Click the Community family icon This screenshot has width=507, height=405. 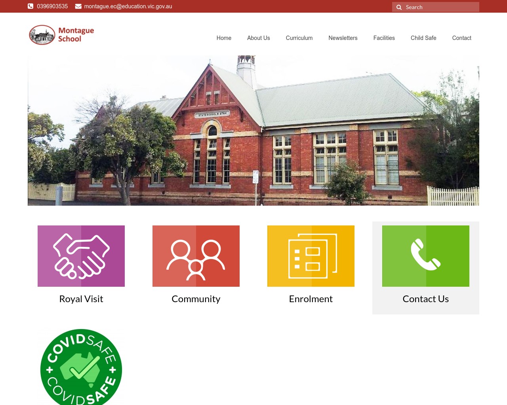tap(196, 256)
